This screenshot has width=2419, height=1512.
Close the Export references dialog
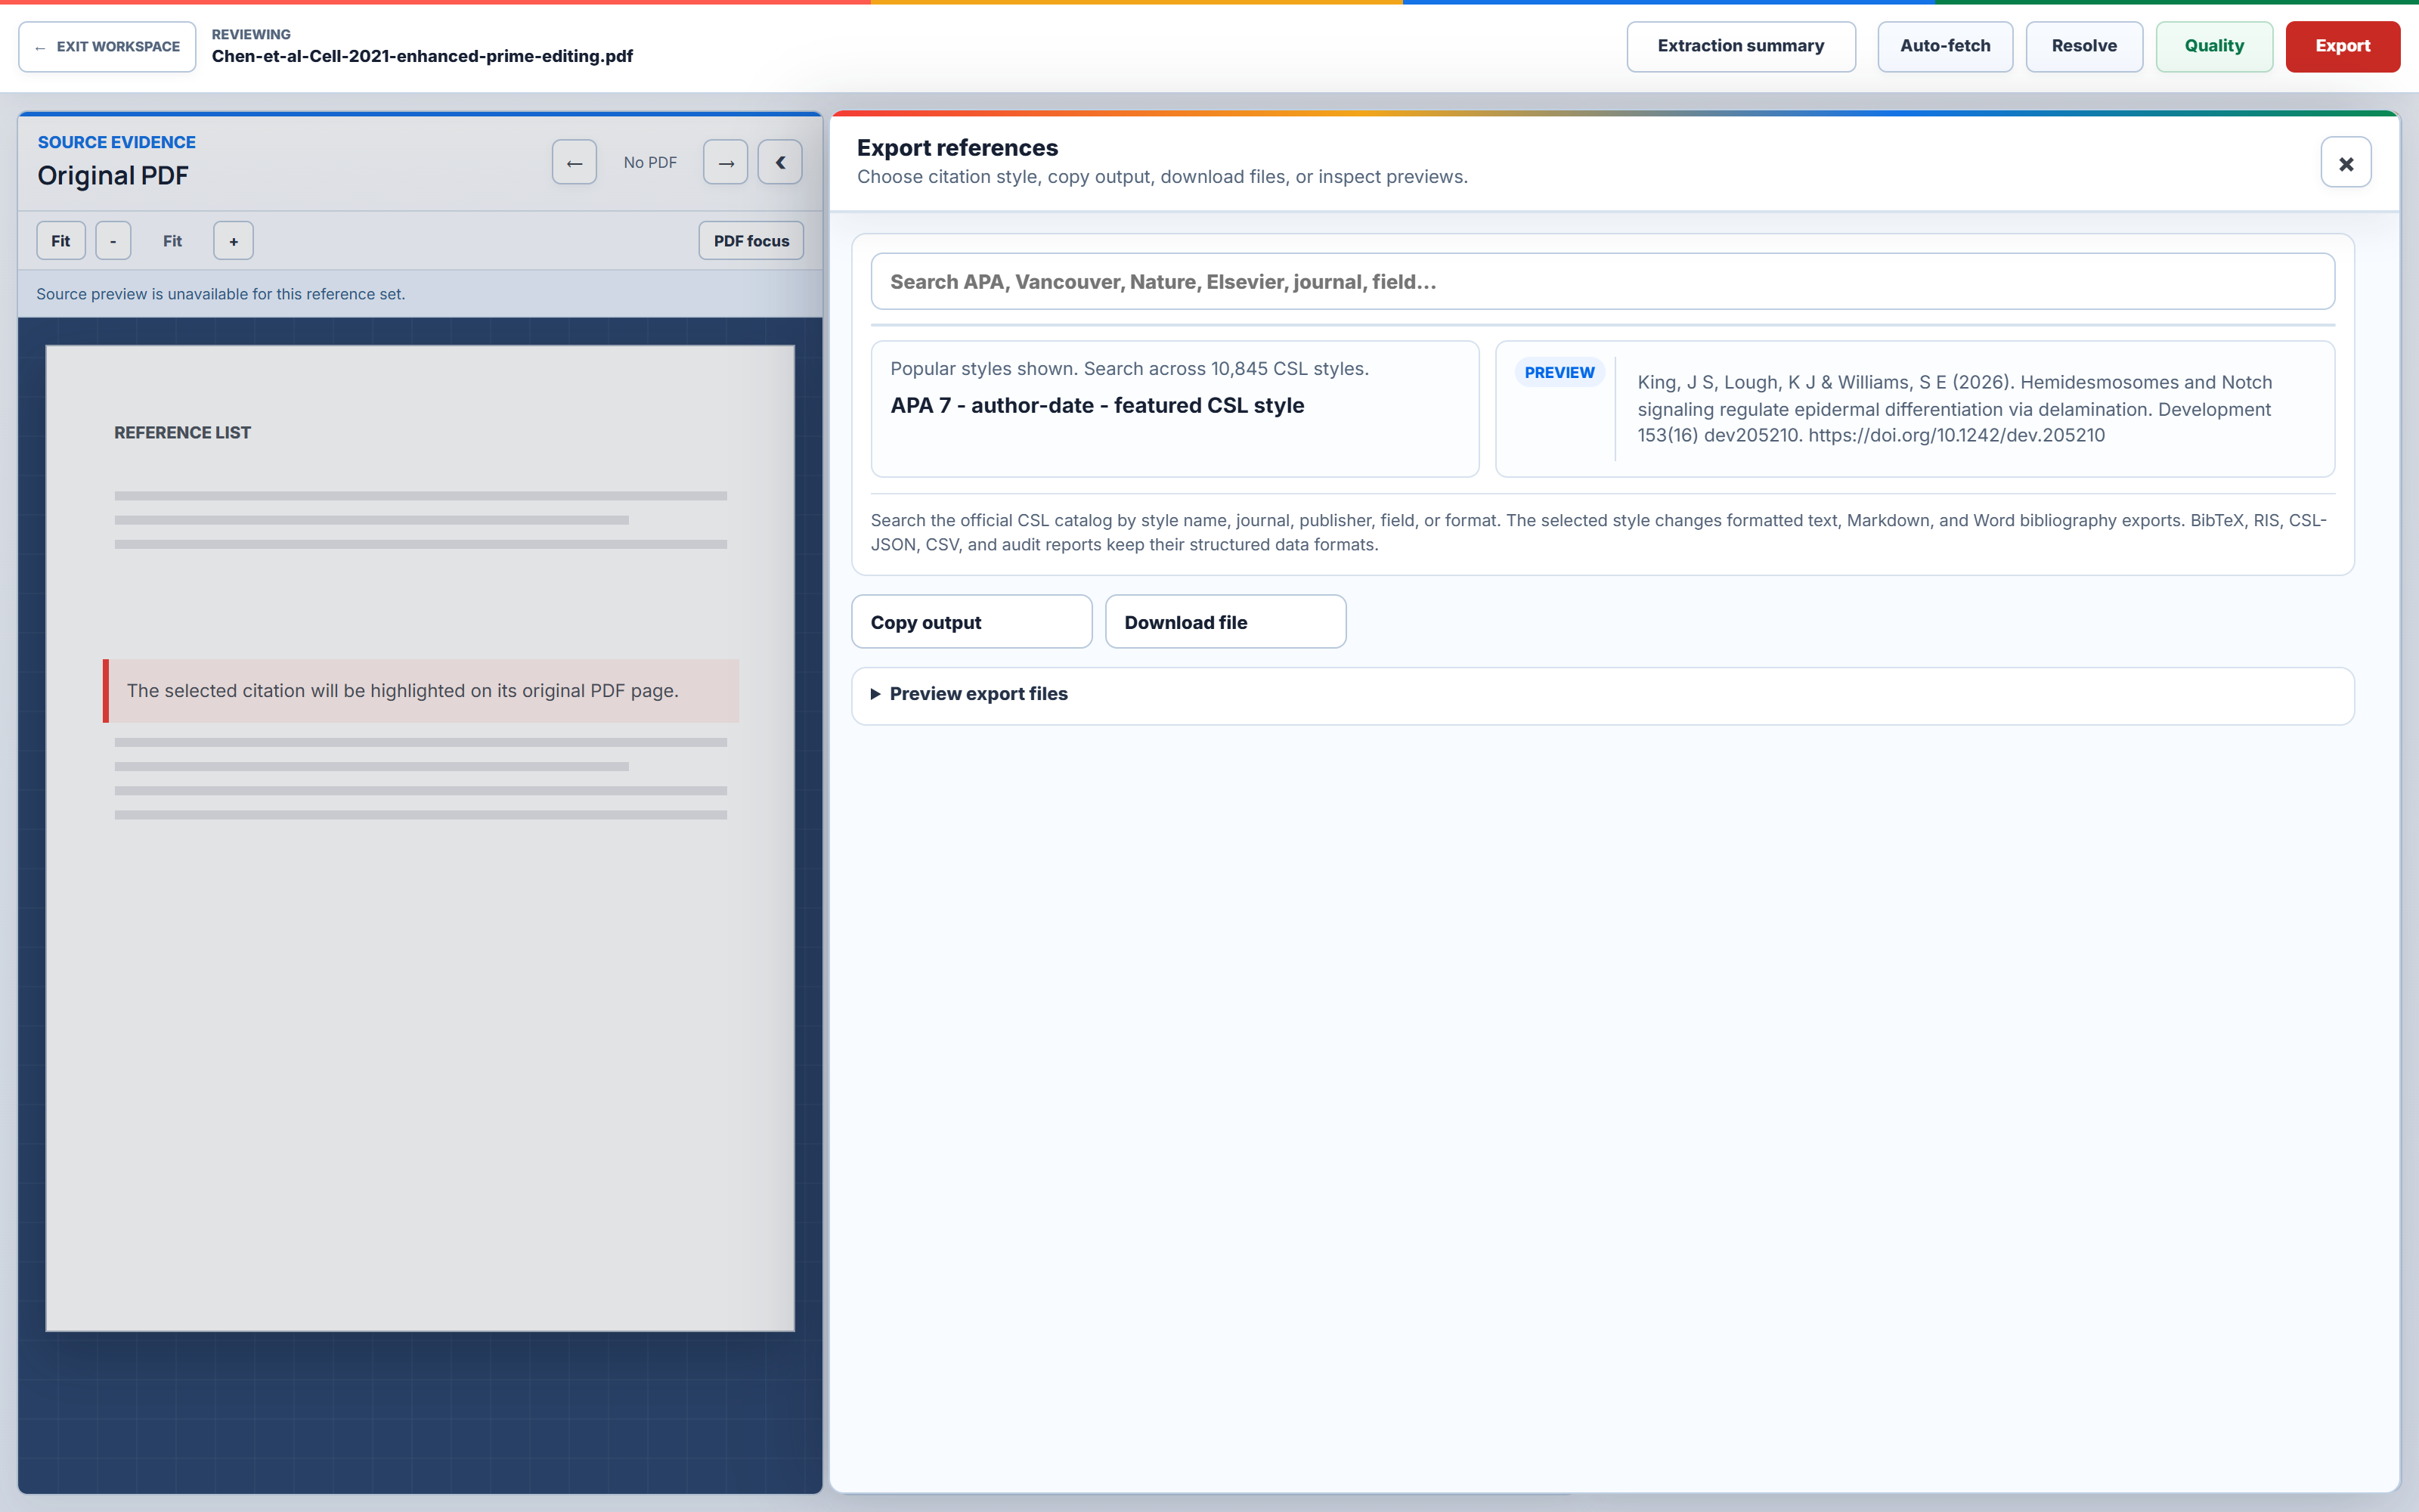[2345, 163]
